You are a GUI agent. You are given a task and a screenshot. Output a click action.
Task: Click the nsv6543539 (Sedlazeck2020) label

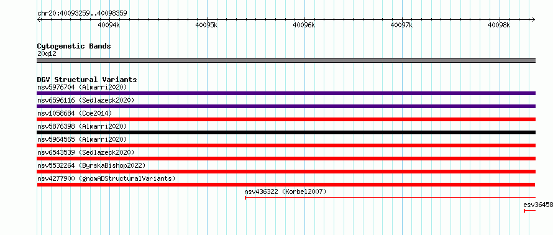pyautogui.click(x=86, y=152)
